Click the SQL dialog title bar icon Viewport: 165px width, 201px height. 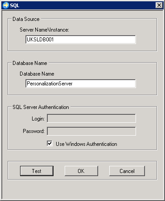click(6, 5)
